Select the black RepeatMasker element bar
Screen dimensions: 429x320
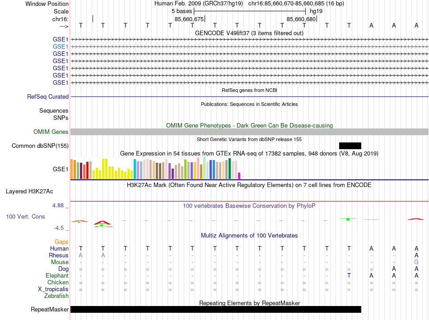216,309
